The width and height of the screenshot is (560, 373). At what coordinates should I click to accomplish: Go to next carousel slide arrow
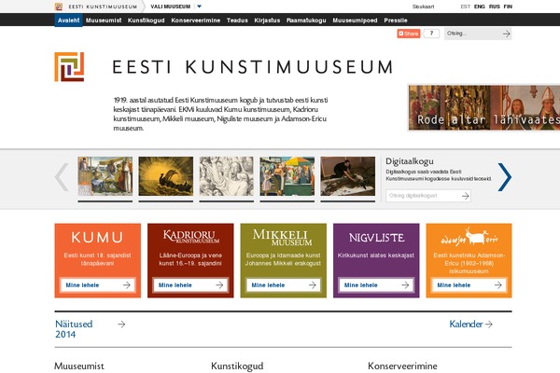click(505, 177)
